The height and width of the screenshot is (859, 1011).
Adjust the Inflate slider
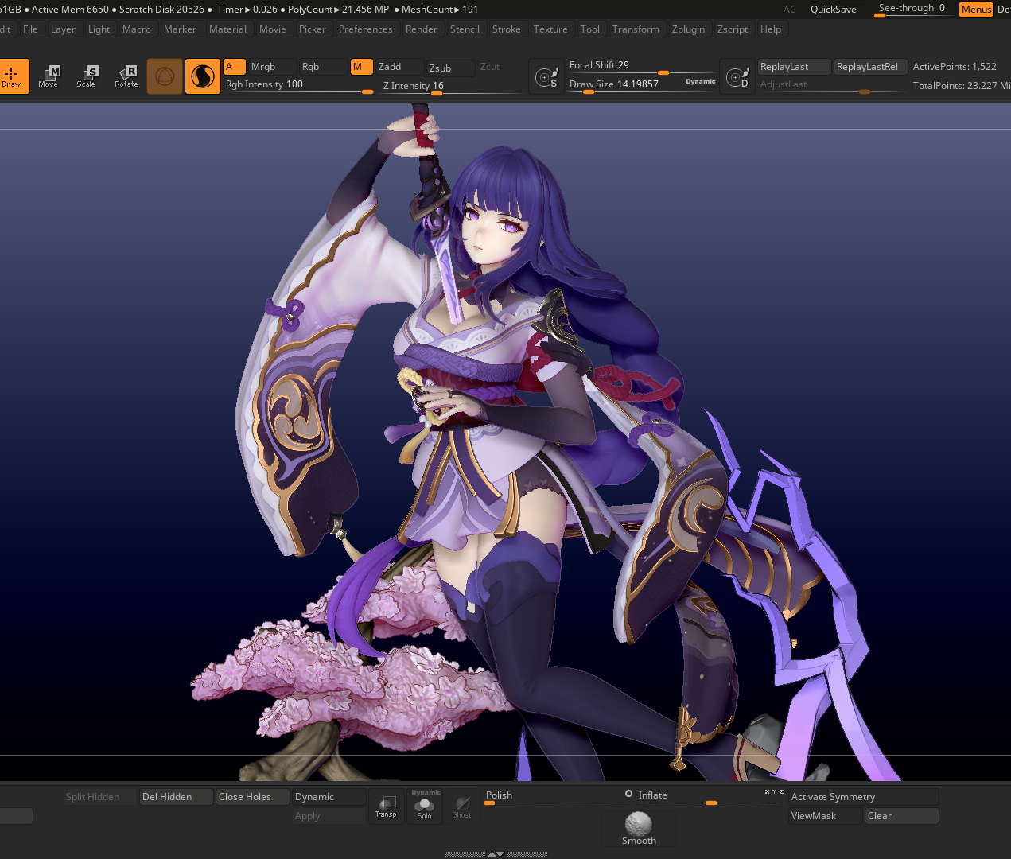tap(710, 796)
